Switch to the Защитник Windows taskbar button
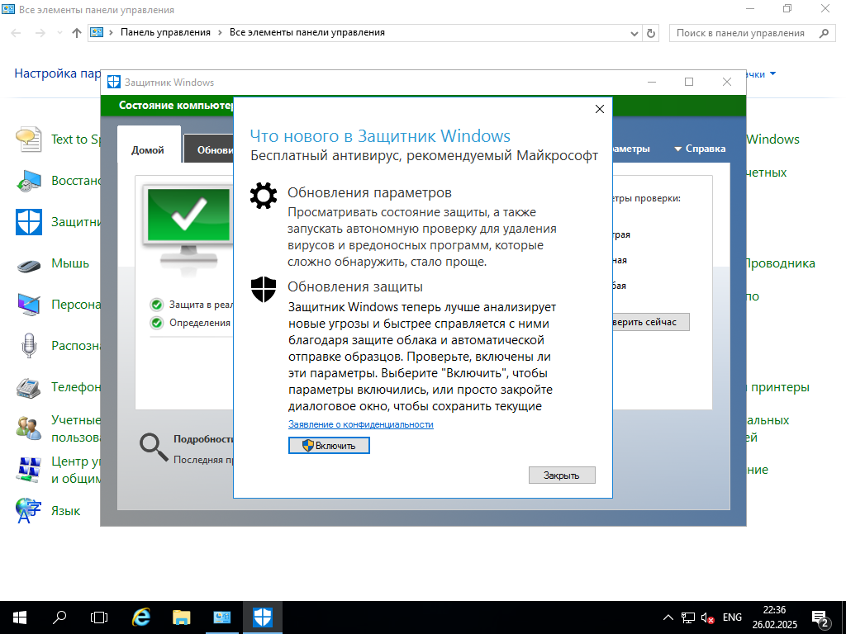Screen dimensions: 846x634 click(263, 617)
